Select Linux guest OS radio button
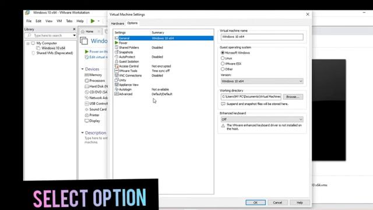Viewport: 373px width, 210px height. [223, 58]
